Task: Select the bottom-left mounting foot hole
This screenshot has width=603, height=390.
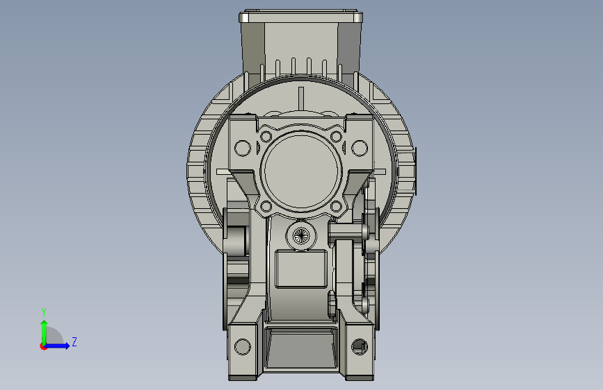Action: click(242, 346)
